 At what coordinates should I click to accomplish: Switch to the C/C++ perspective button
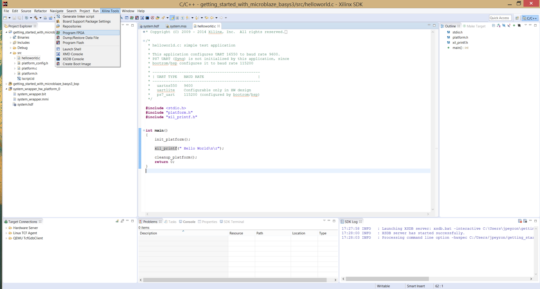(x=530, y=18)
